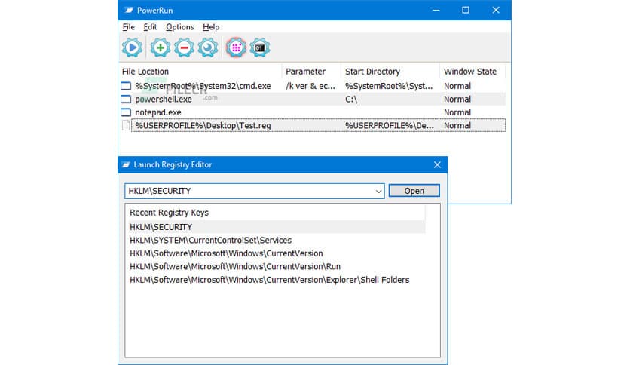Open the File menu

[x=129, y=27]
